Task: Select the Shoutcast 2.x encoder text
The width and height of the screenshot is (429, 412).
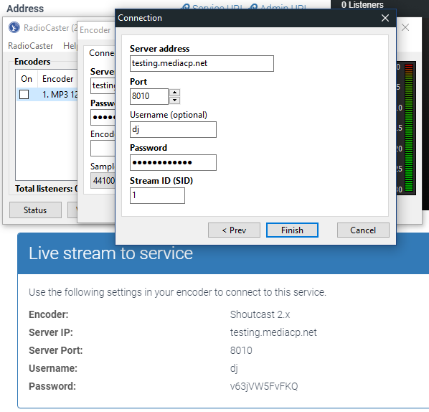Action: click(x=260, y=314)
